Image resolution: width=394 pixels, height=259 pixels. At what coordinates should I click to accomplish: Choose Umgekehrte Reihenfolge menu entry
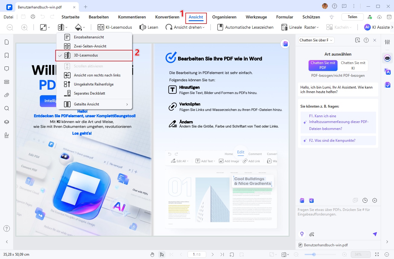pos(94,84)
